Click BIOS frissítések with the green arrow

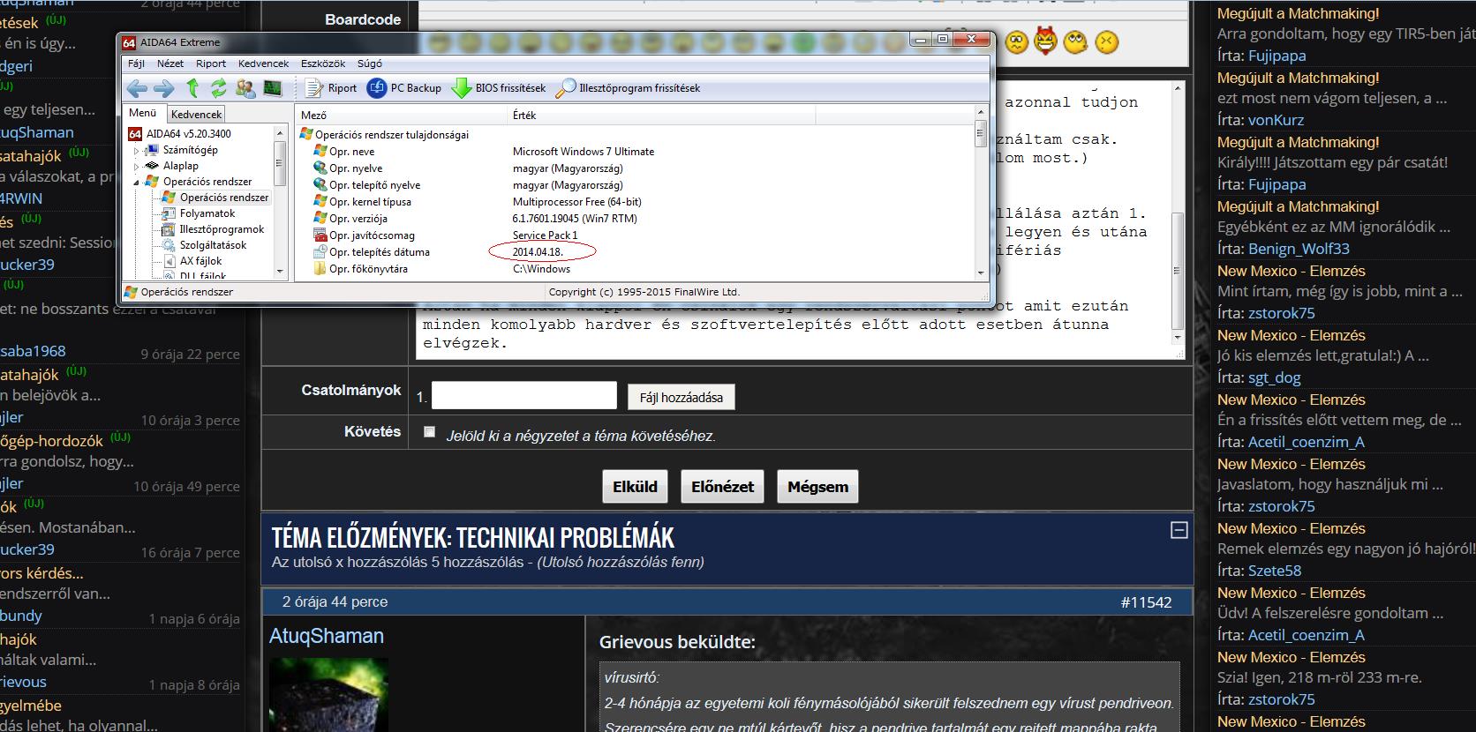pos(498,87)
